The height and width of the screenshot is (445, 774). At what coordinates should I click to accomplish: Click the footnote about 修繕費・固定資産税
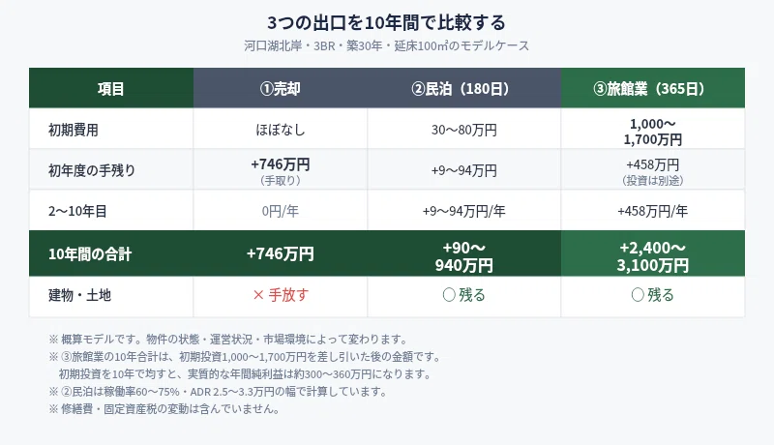(x=164, y=409)
